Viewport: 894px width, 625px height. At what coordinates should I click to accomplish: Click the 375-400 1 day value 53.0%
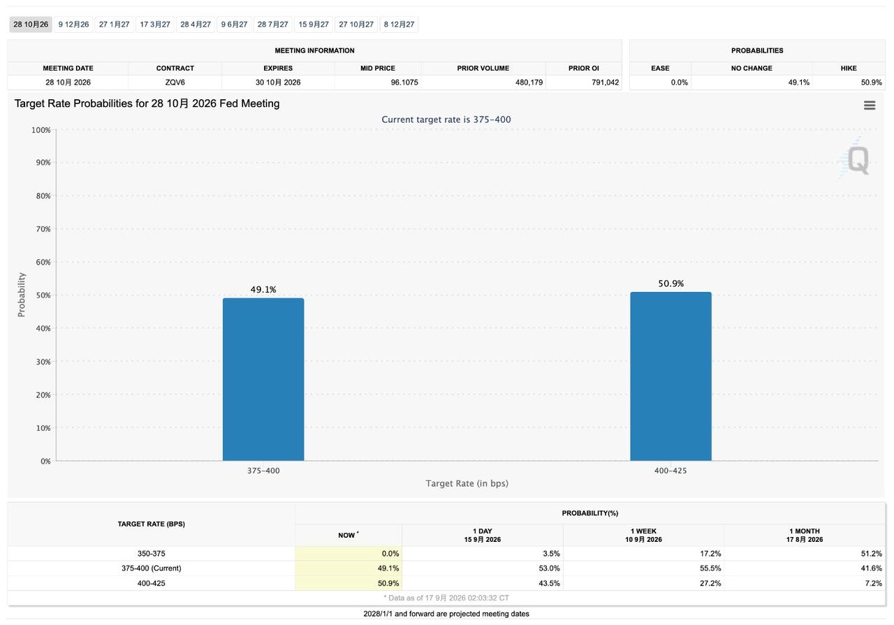tap(483, 568)
